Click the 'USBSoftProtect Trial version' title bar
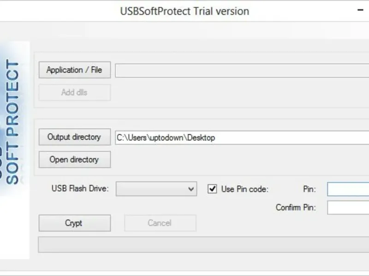Image resolution: width=369 pixels, height=276 pixels. pos(184,11)
